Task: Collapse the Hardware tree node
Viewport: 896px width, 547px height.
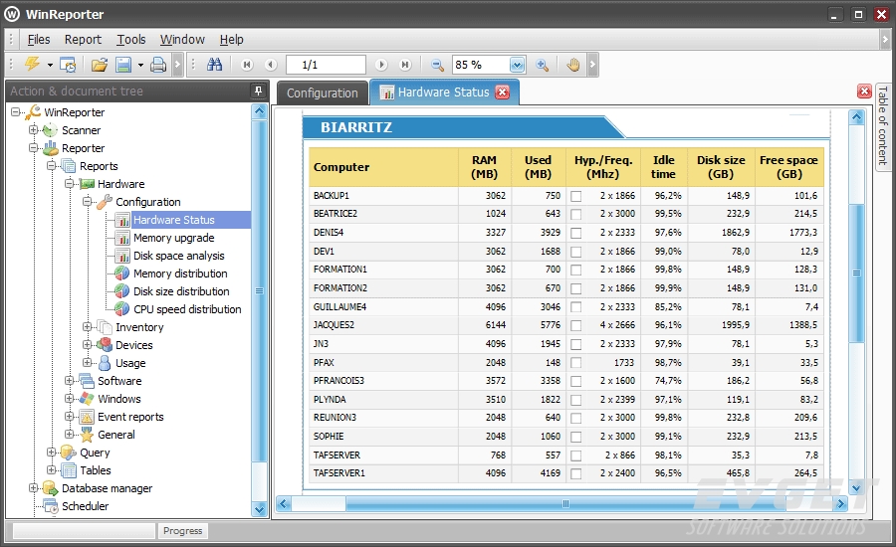Action: [x=69, y=183]
